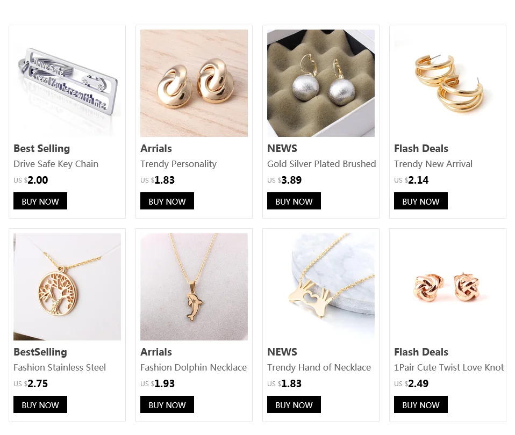Click Buy Now for Trendy Hand of Necklace
This screenshot has height=435, width=515.
tap(294, 404)
